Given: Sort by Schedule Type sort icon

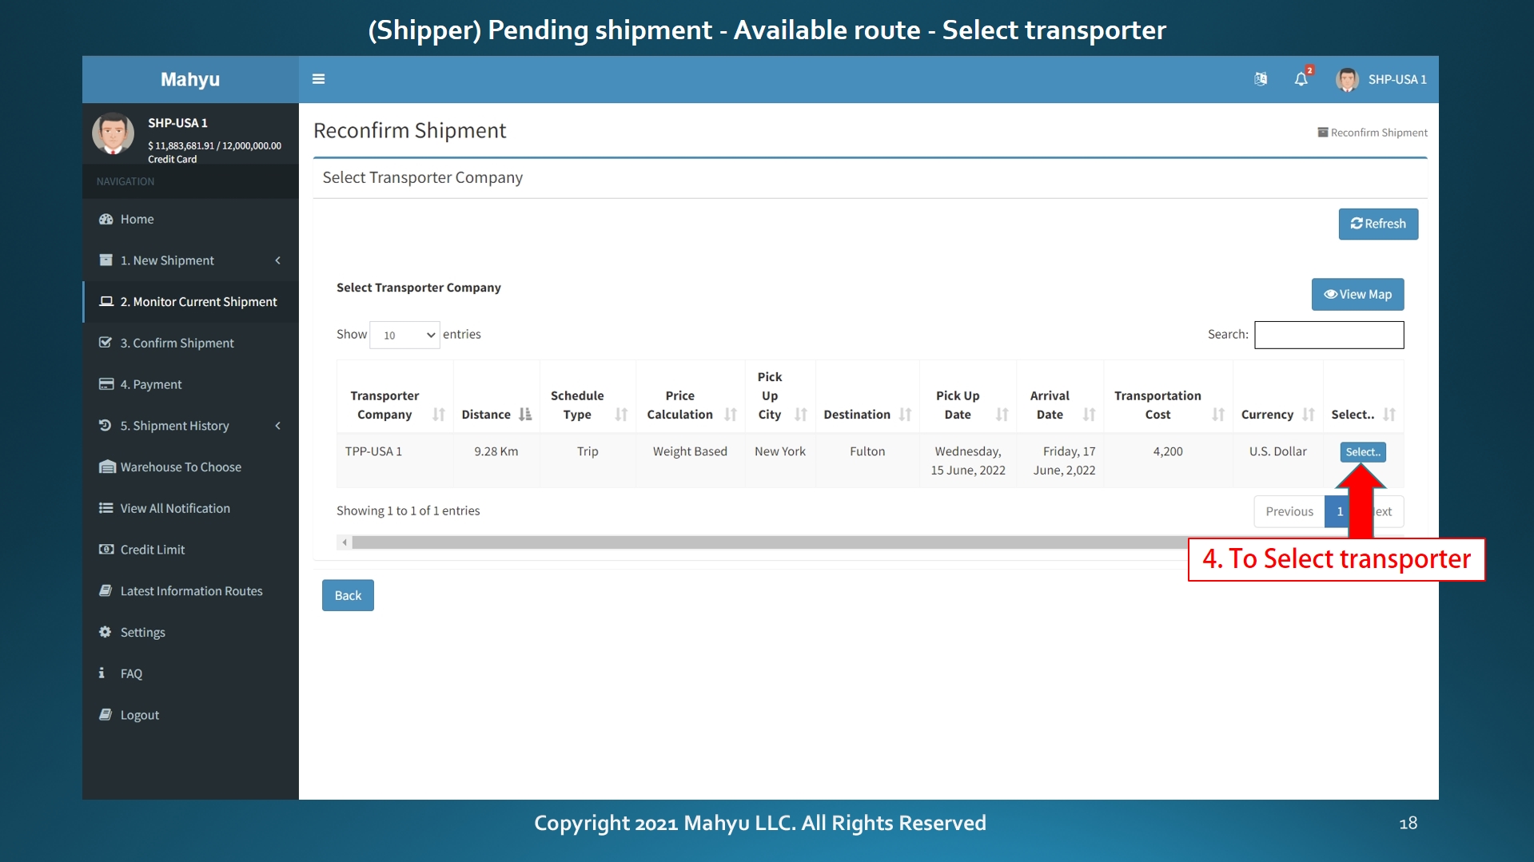Looking at the screenshot, I should (621, 415).
